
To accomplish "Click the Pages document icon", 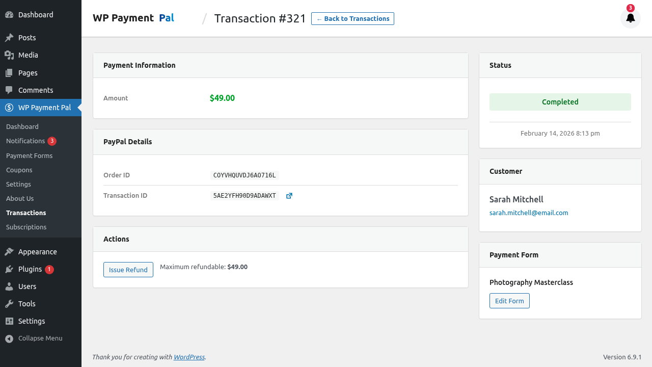I will point(9,72).
